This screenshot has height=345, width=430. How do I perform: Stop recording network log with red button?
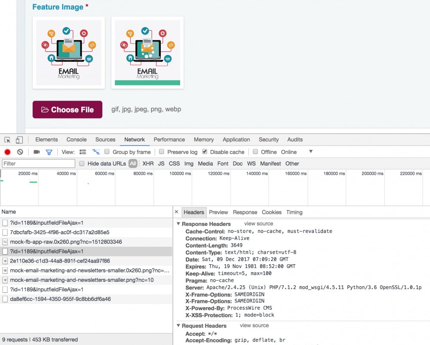click(7, 152)
